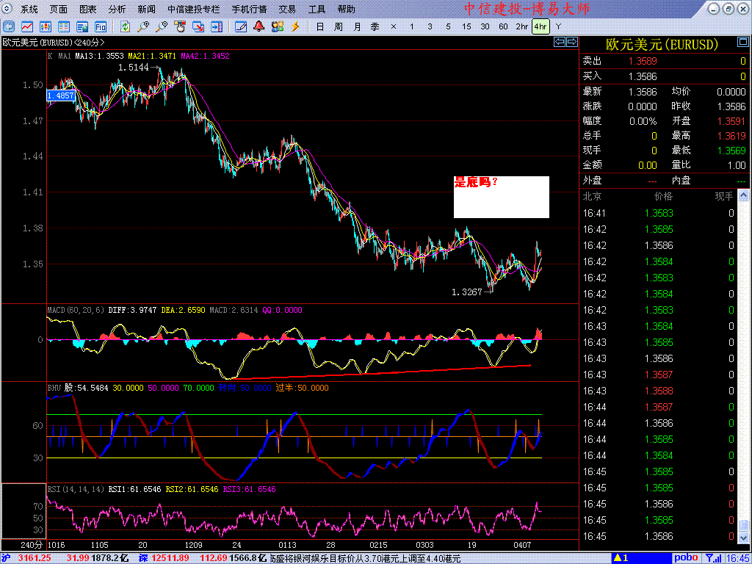Click the red line chart icon
The width and height of the screenshot is (752, 564).
[x=27, y=26]
